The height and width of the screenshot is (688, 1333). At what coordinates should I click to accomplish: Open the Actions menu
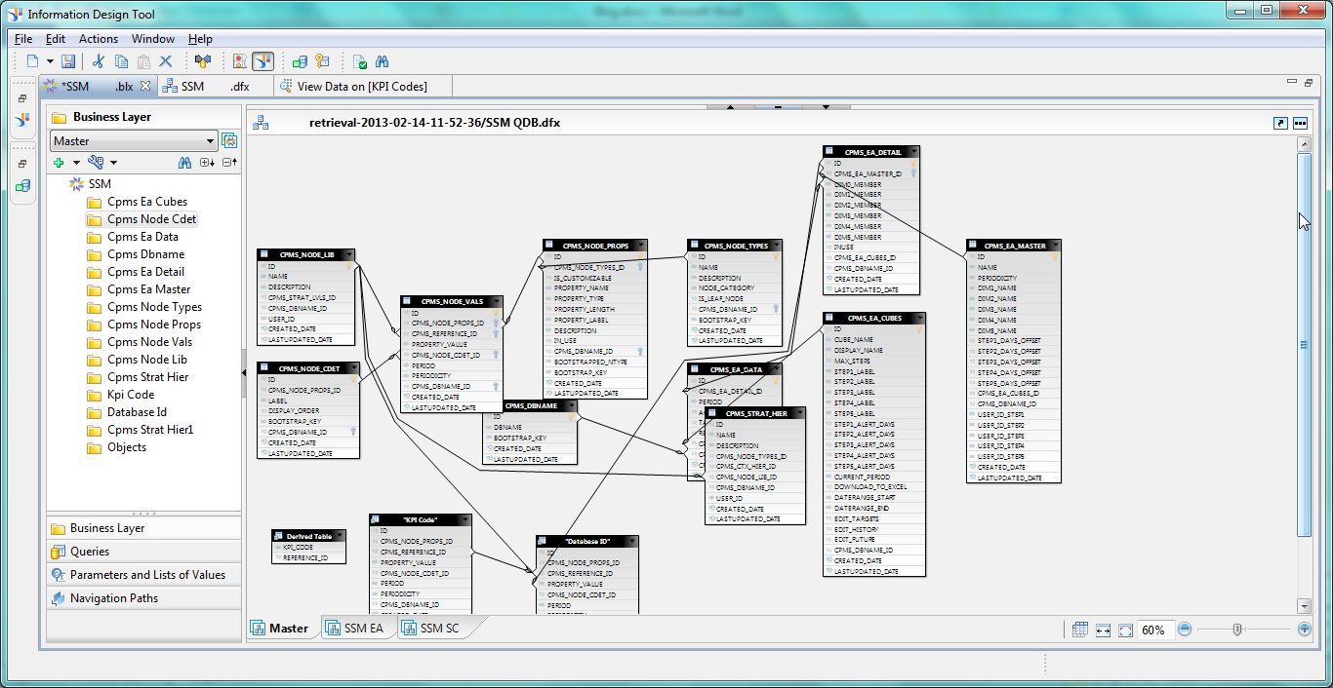(x=98, y=39)
